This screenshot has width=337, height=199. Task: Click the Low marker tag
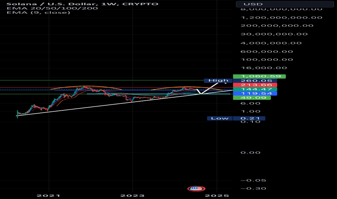point(219,118)
